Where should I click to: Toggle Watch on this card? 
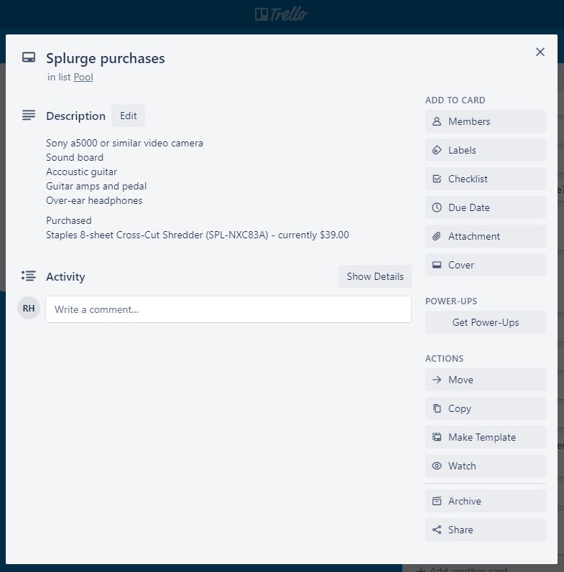tap(485, 466)
